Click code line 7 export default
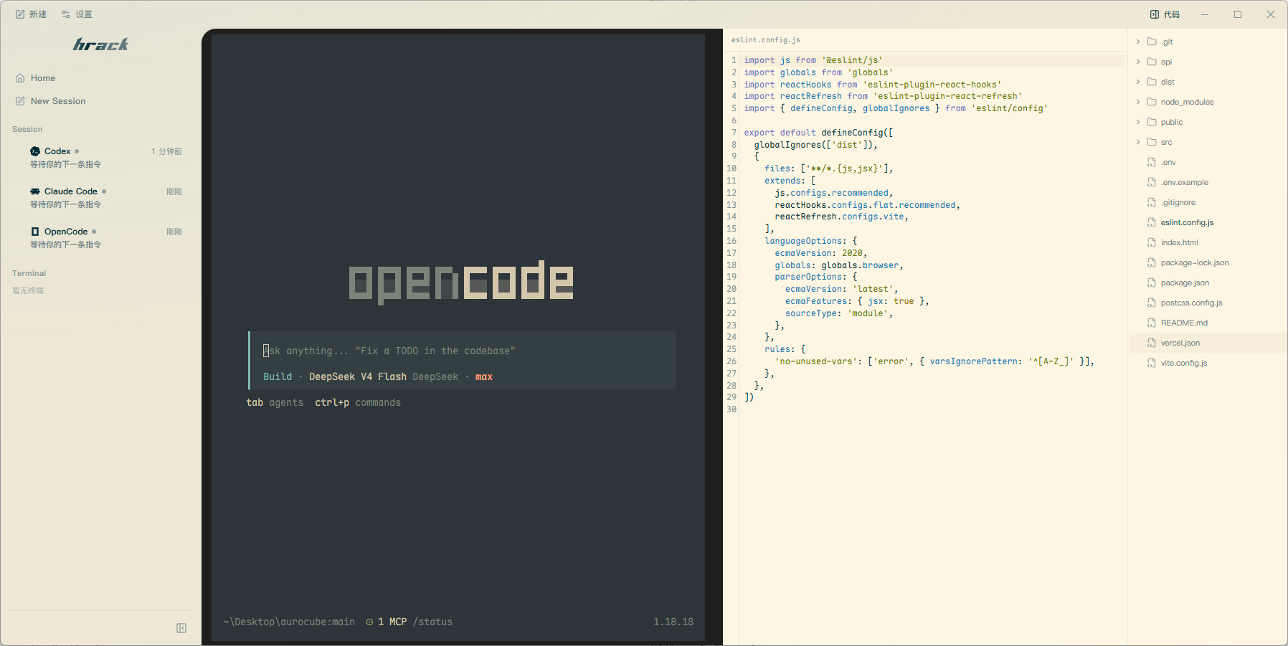 [x=818, y=133]
